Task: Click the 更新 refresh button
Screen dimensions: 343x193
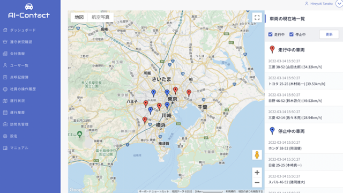Action: [329, 34]
